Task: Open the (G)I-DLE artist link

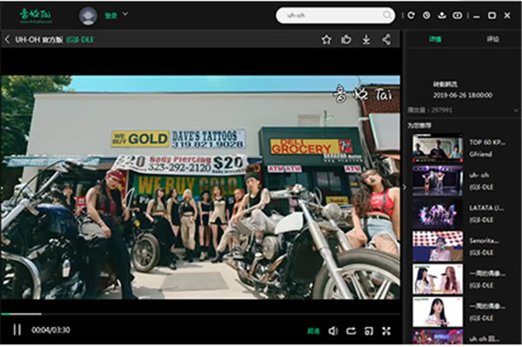Action: (x=80, y=40)
